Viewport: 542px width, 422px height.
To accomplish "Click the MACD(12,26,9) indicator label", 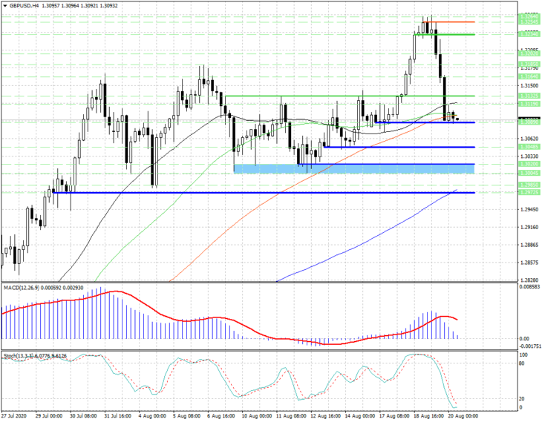I will click(x=21, y=288).
